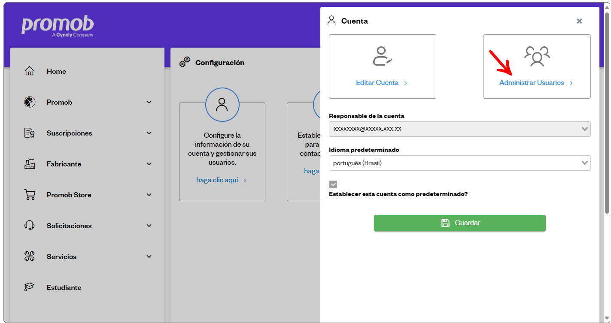This screenshot has width=611, height=323.
Task: Close the Cuenta panel
Action: click(579, 21)
